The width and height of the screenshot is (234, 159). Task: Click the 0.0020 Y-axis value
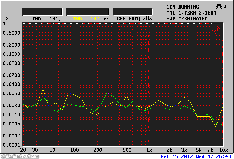click(11, 105)
